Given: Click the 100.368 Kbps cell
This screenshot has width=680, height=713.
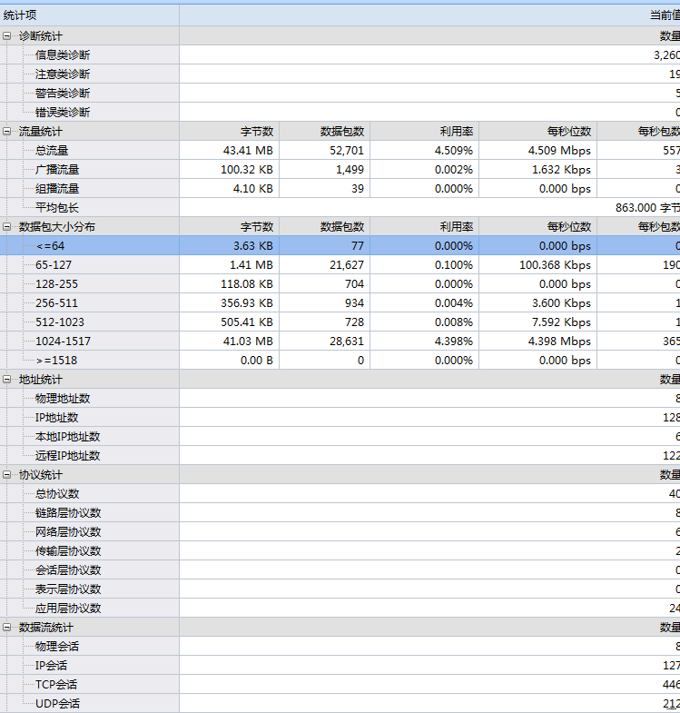Looking at the screenshot, I should (x=538, y=265).
